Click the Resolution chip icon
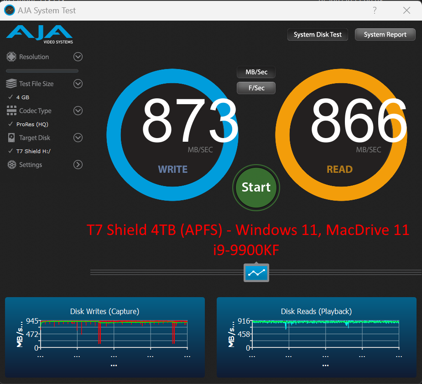 11,57
